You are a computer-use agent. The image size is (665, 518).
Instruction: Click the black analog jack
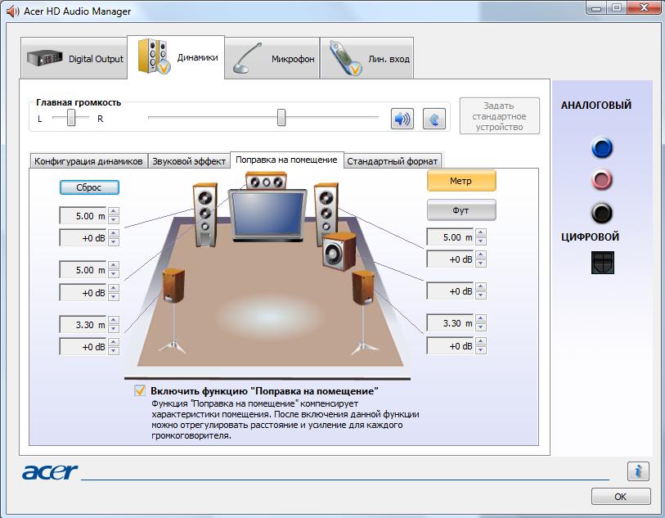point(602,213)
